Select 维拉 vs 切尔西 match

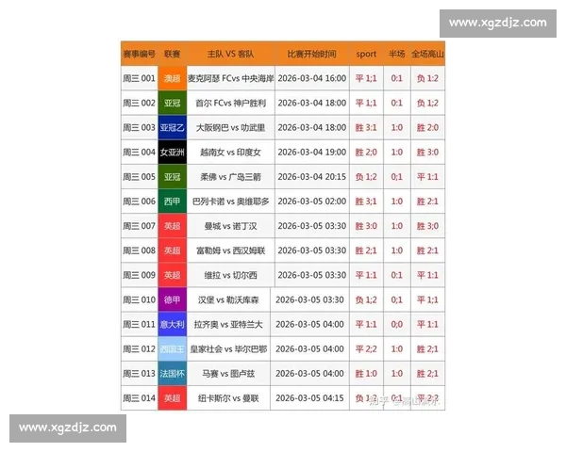[x=230, y=275]
